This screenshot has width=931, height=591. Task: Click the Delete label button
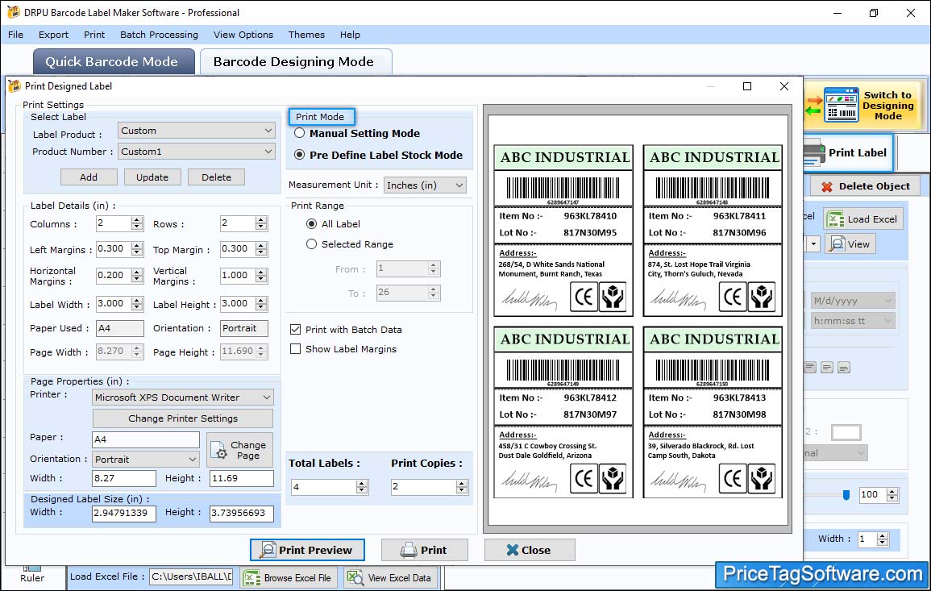tap(216, 177)
